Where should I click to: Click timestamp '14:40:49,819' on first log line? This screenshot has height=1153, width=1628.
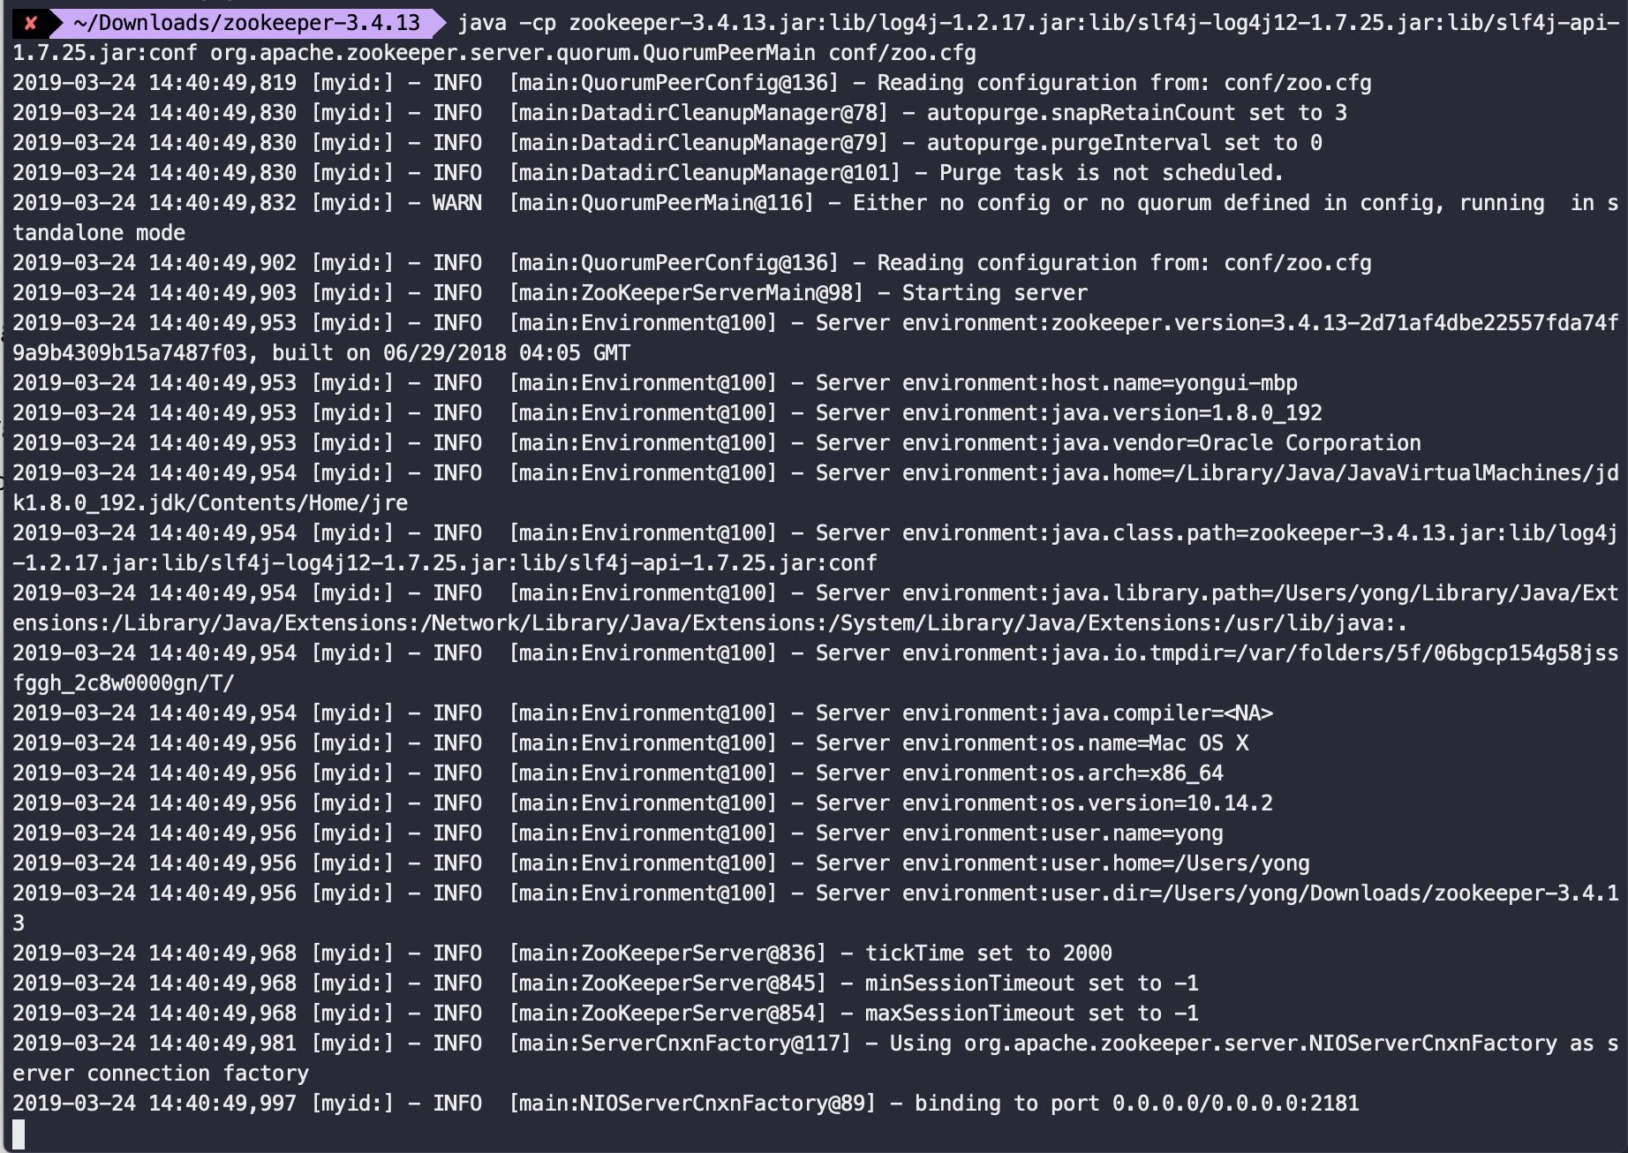pyautogui.click(x=222, y=83)
